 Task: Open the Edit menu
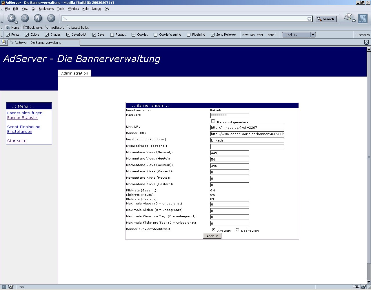click(16, 9)
